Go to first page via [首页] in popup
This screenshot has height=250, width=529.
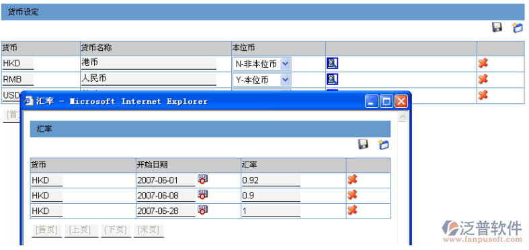click(x=46, y=230)
